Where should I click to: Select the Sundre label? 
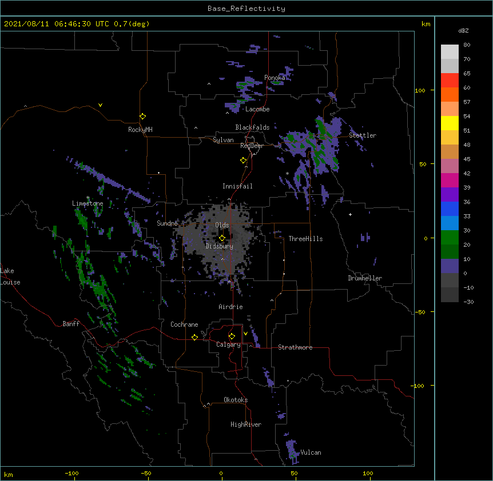(167, 223)
